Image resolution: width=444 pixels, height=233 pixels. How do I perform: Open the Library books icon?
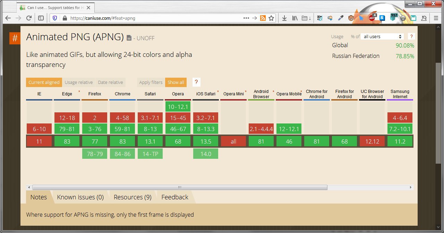(x=295, y=18)
